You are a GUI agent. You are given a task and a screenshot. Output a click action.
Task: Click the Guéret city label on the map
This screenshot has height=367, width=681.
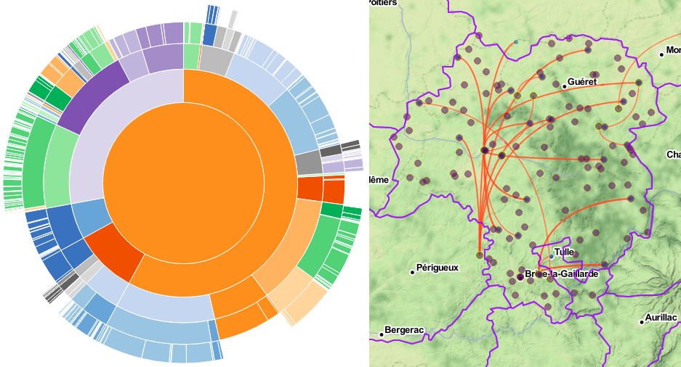pyautogui.click(x=582, y=82)
